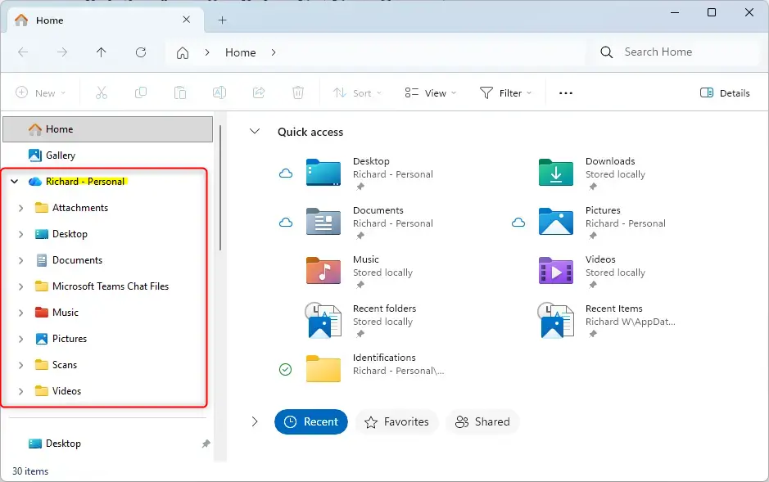Open the Pictures quick access folder icon

pyautogui.click(x=555, y=222)
